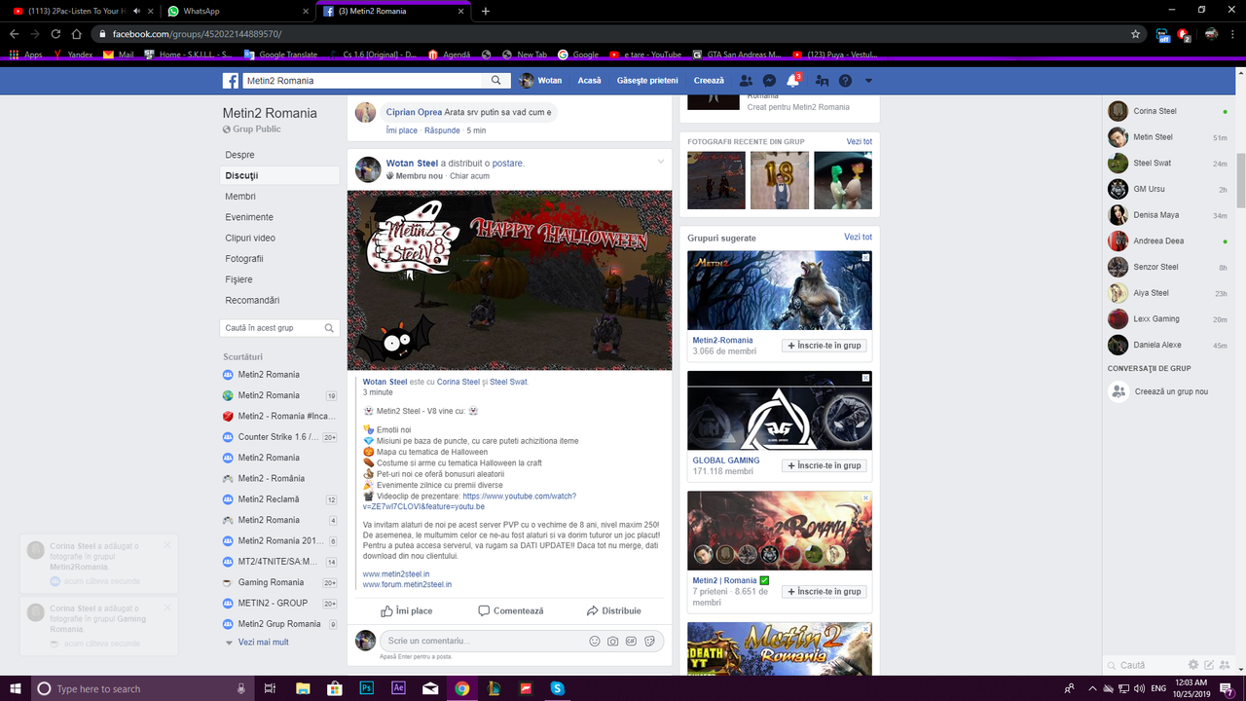The image size is (1246, 701).
Task: Open the quick help question mark menu
Action: click(844, 80)
